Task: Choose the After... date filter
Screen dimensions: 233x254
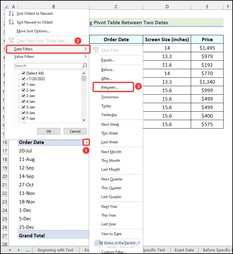Action: [x=107, y=79]
